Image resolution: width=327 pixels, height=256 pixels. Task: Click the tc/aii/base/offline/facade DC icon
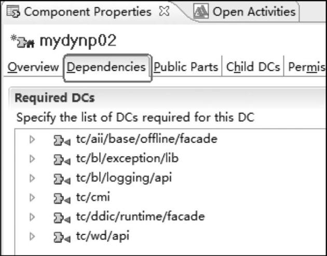coord(62,140)
